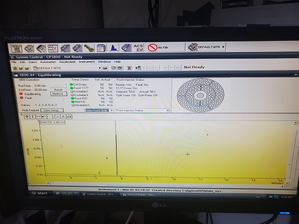Click the crosshair full-scale chart tool

point(27,116)
